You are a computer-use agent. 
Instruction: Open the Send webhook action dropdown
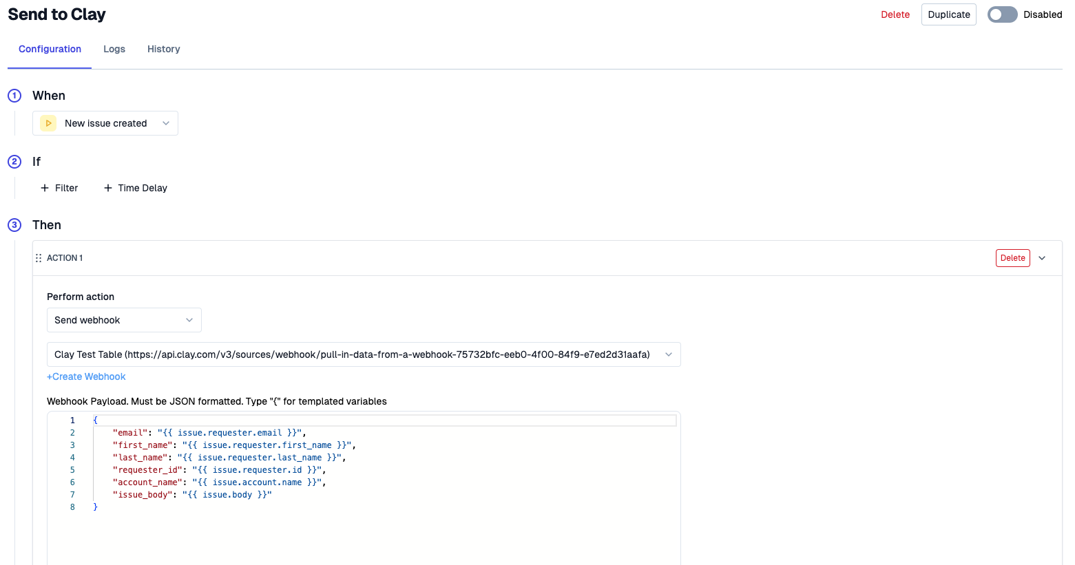(124, 320)
